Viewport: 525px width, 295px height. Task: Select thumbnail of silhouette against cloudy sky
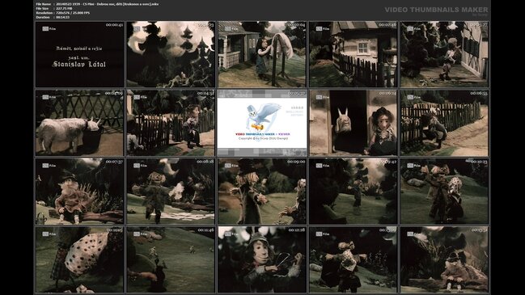171,54
